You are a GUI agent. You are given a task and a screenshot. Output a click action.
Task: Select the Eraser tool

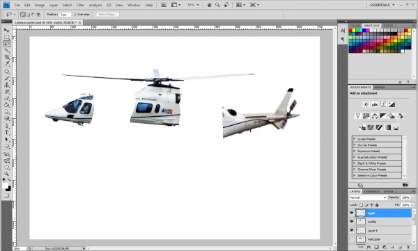pyautogui.click(x=7, y=98)
